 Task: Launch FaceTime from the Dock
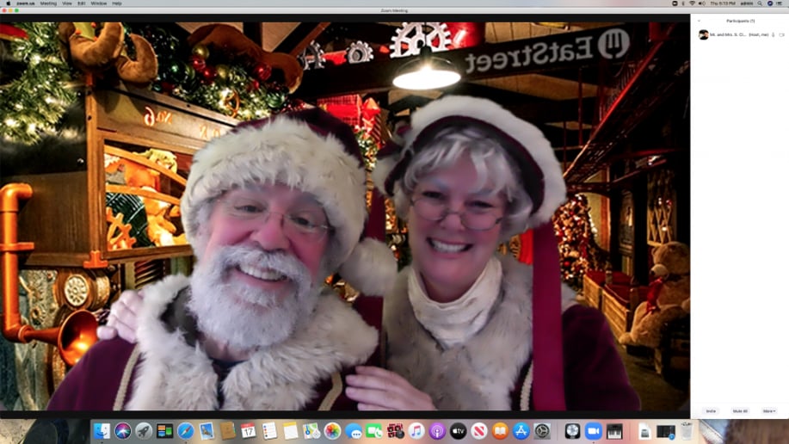pos(374,431)
